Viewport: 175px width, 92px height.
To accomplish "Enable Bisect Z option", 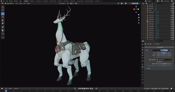I will click(169, 55).
